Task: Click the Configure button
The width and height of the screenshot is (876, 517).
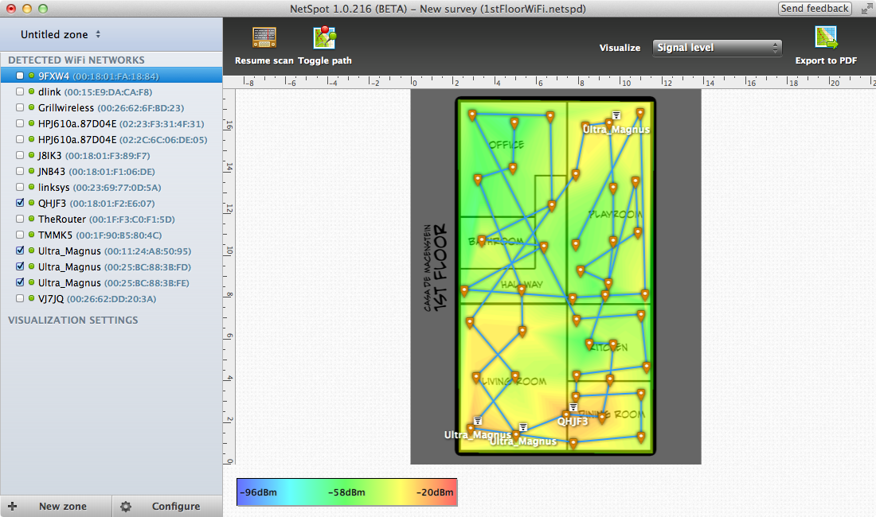Action: point(175,506)
